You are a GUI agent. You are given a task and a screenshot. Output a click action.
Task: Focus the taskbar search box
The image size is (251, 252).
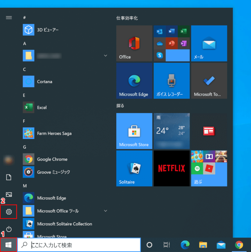point(79,245)
